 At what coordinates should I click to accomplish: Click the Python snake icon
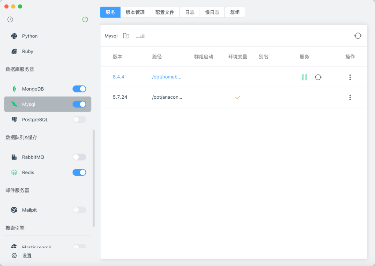[x=14, y=36]
